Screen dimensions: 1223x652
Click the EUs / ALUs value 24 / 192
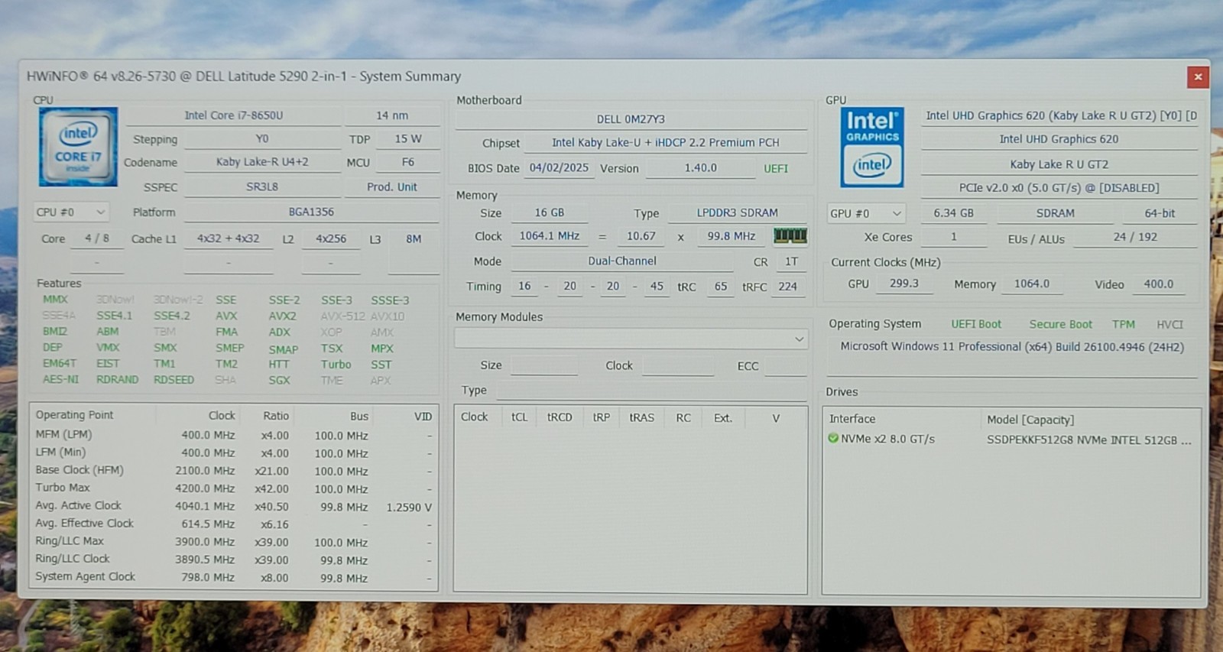[x=1135, y=237]
